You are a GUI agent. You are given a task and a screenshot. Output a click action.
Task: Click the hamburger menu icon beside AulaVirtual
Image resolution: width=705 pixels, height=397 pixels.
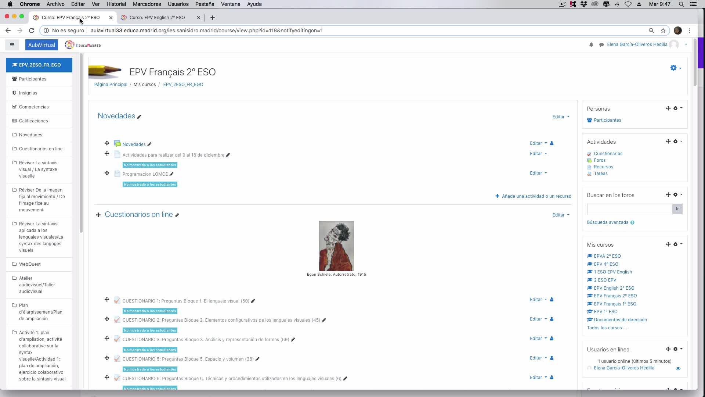[12, 45]
